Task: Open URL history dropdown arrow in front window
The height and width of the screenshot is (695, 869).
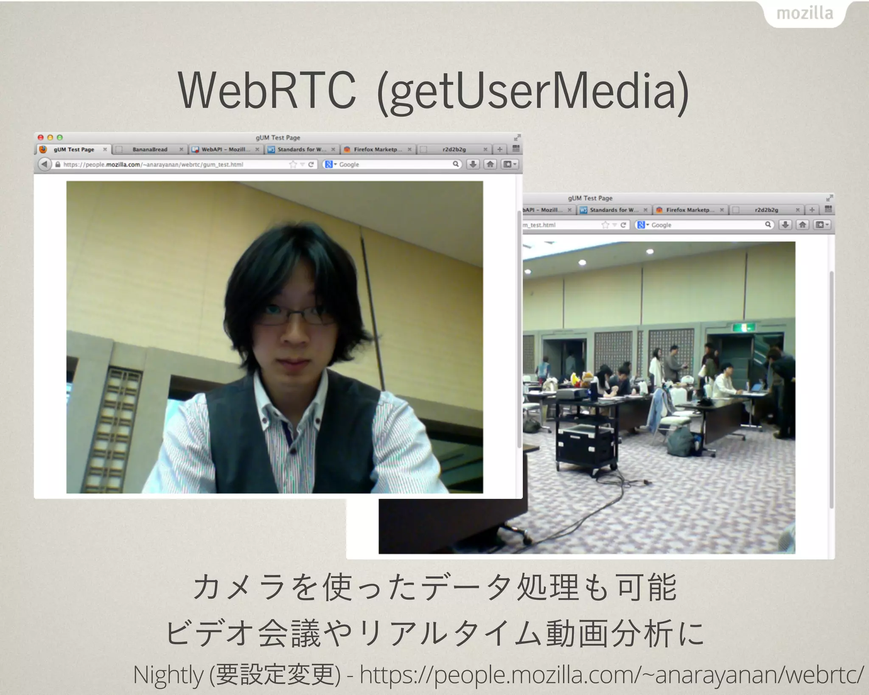Action: (x=302, y=165)
